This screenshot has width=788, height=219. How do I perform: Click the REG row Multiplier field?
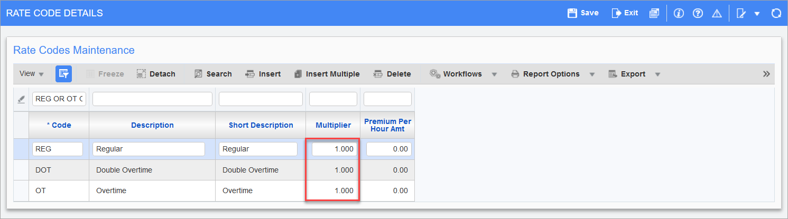tap(334, 149)
